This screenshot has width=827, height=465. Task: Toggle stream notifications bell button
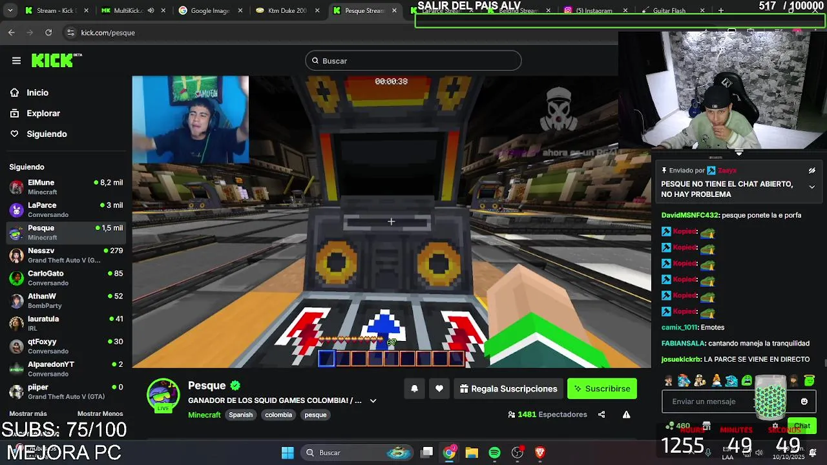pos(415,389)
